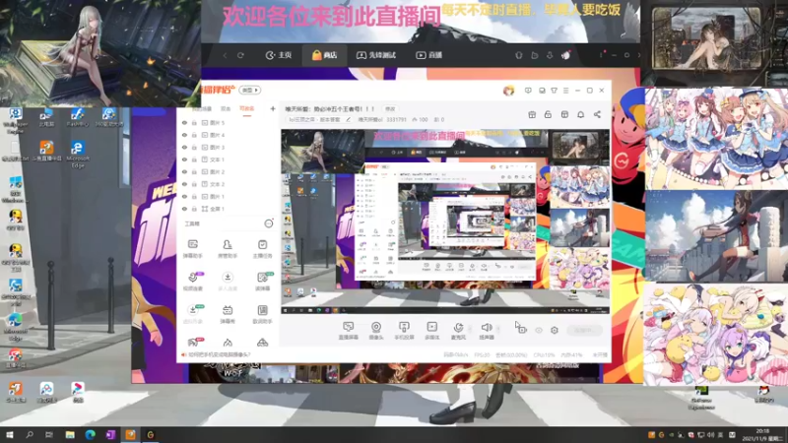
Task: Open the notification bell icon
Action: (x=580, y=114)
